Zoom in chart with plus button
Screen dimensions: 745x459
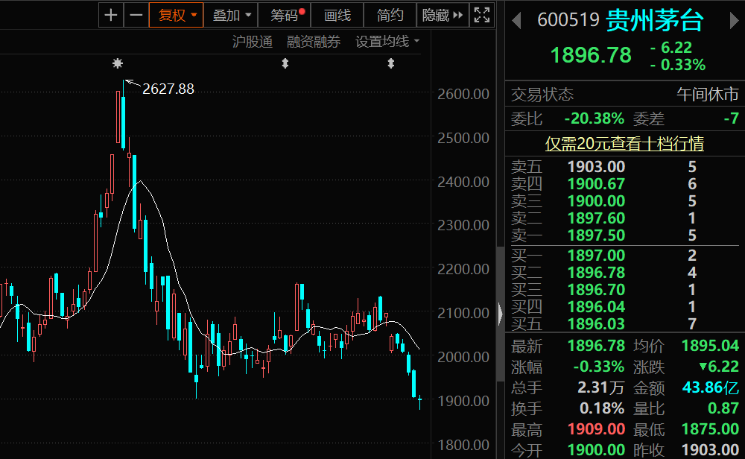point(111,15)
